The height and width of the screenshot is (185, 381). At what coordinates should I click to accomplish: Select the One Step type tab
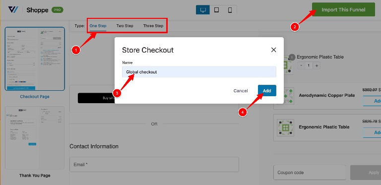pyautogui.click(x=98, y=26)
